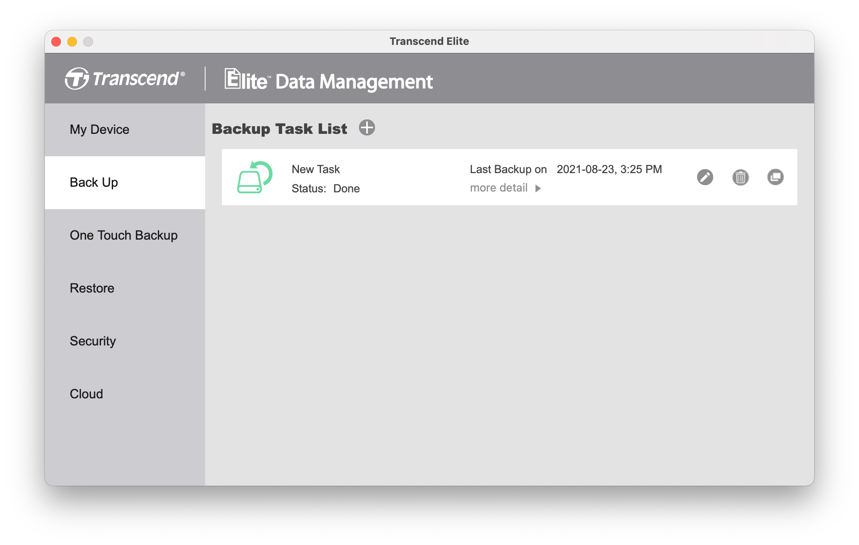Expand more detail arrow for New Task

(x=538, y=188)
